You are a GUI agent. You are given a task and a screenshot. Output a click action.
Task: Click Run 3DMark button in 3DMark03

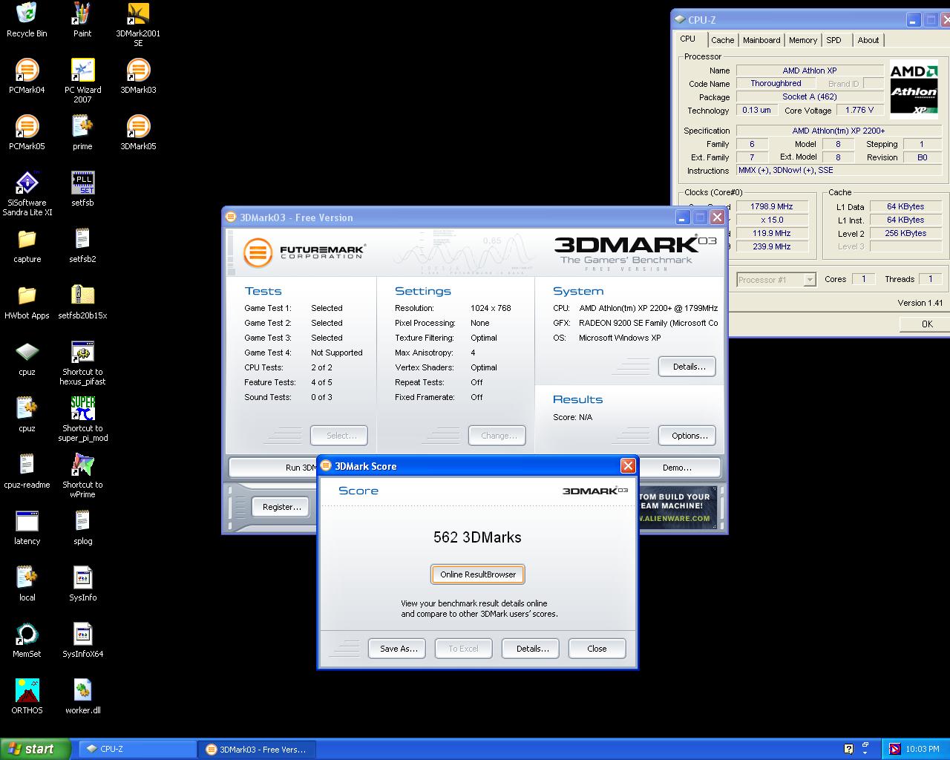point(273,468)
